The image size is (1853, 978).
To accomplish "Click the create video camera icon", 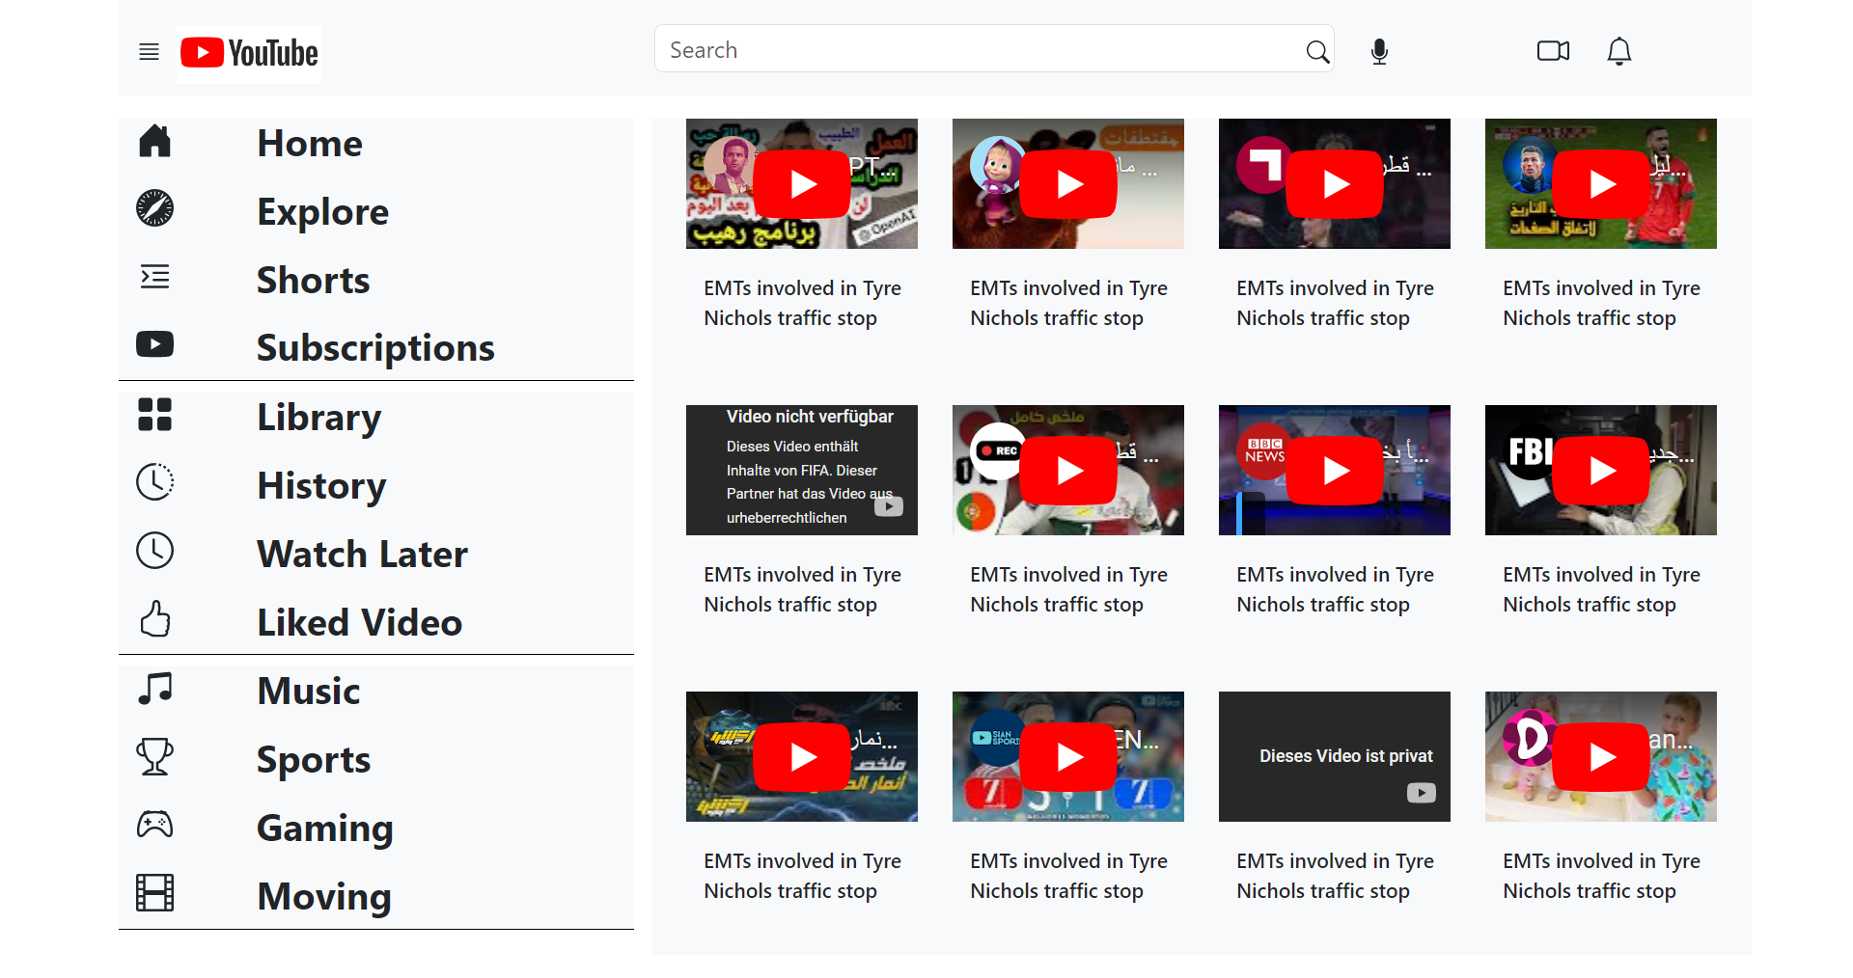I will tap(1552, 50).
